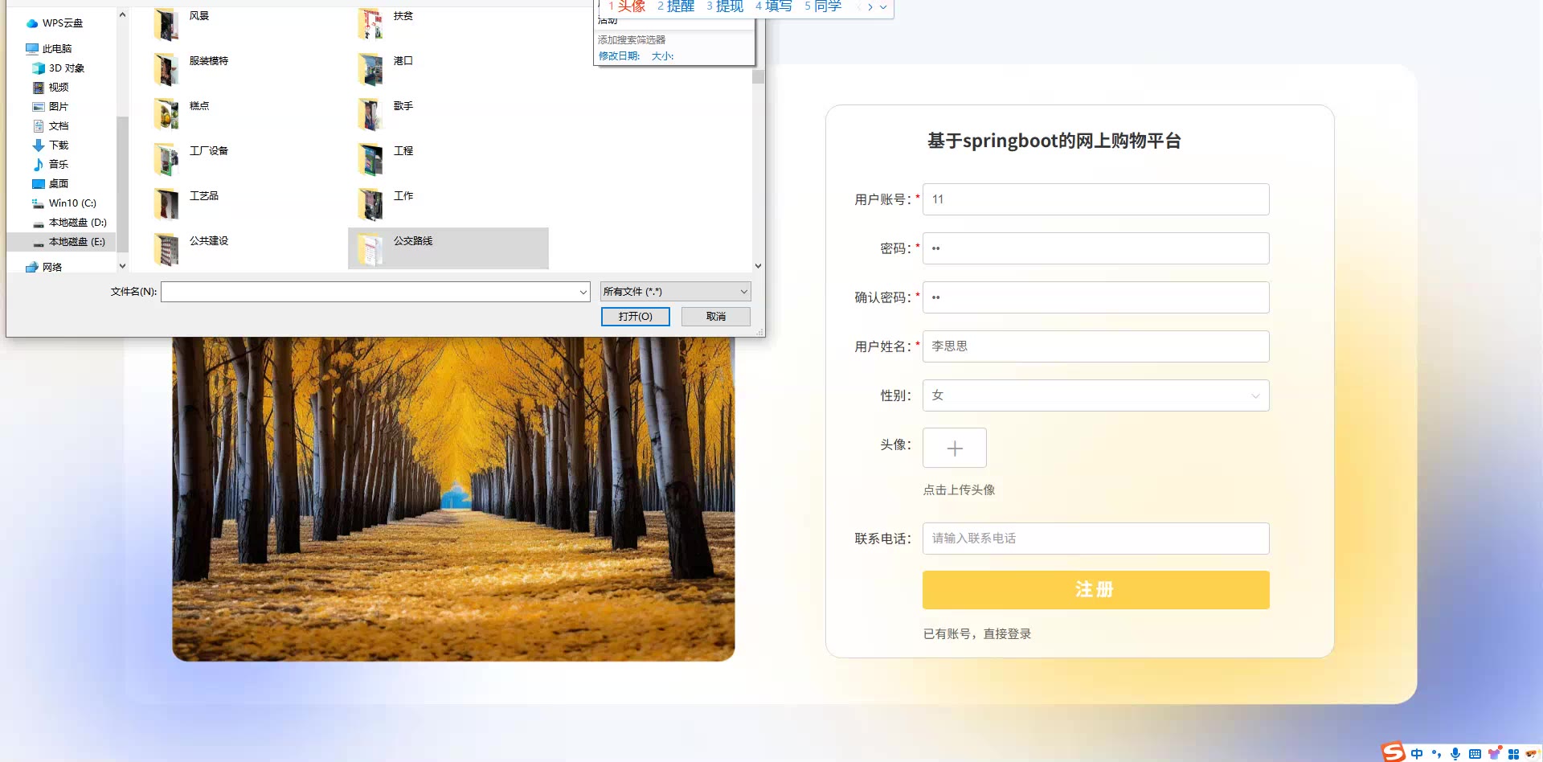Click the 密码 password field
This screenshot has width=1543, height=762.
pos(1096,248)
